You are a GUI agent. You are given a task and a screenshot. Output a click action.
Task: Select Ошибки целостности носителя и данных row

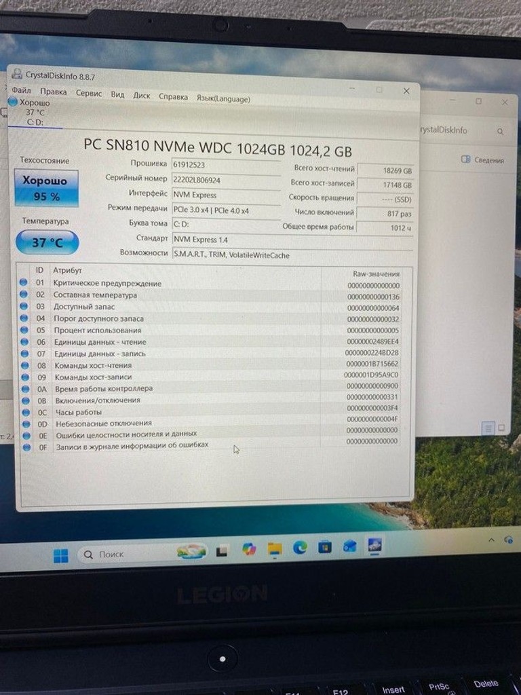point(211,432)
